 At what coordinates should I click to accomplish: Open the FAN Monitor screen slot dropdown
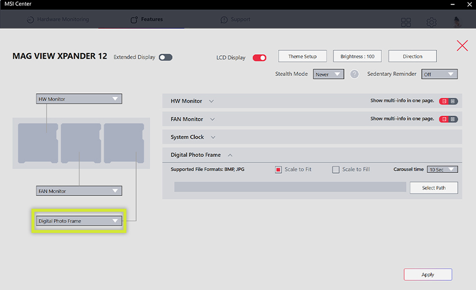(x=79, y=191)
